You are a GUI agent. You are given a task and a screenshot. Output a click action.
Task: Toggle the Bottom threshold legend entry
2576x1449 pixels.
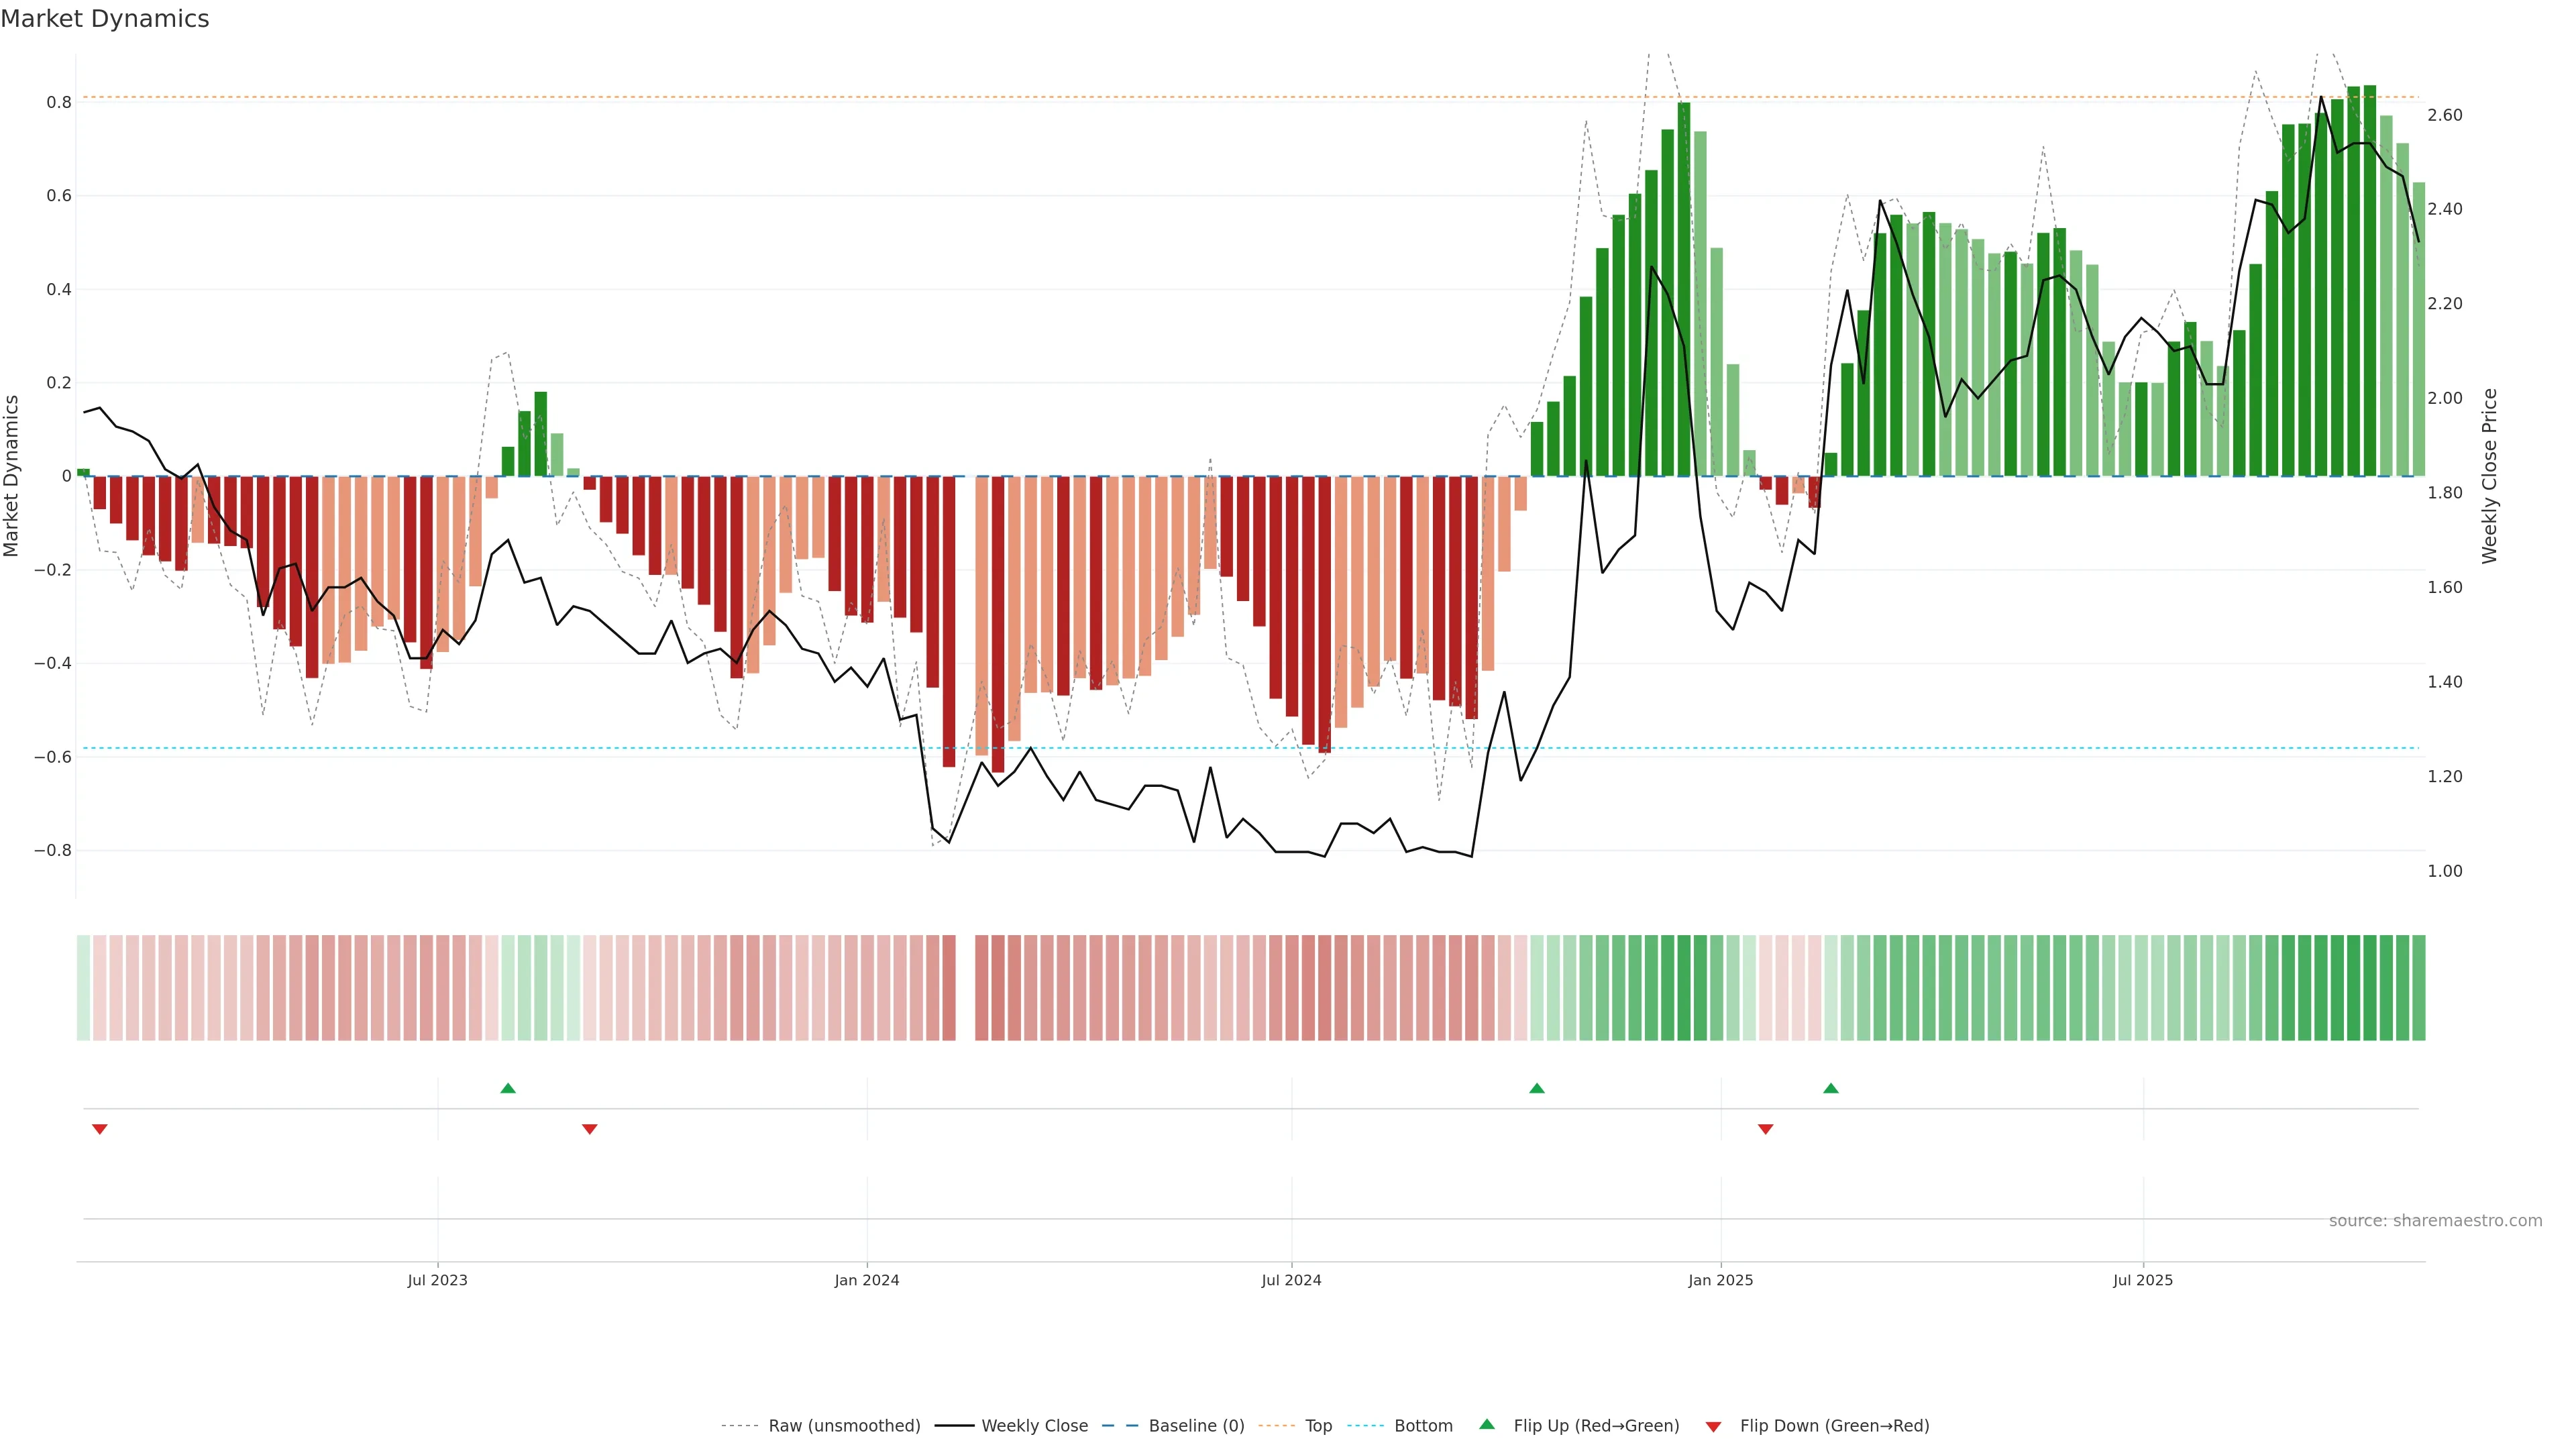click(x=1423, y=1426)
